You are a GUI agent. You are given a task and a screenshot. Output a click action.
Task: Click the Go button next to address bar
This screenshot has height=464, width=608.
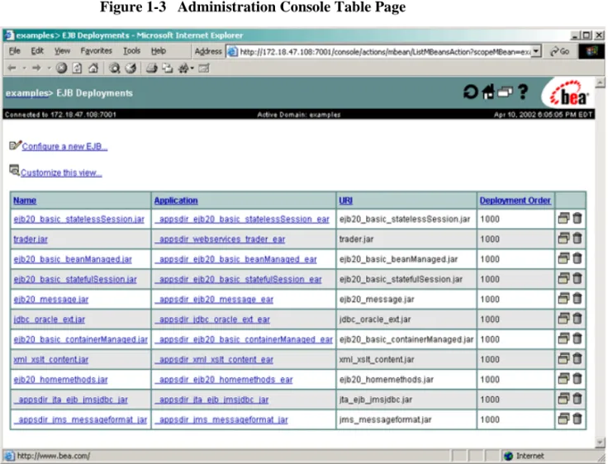coord(559,51)
